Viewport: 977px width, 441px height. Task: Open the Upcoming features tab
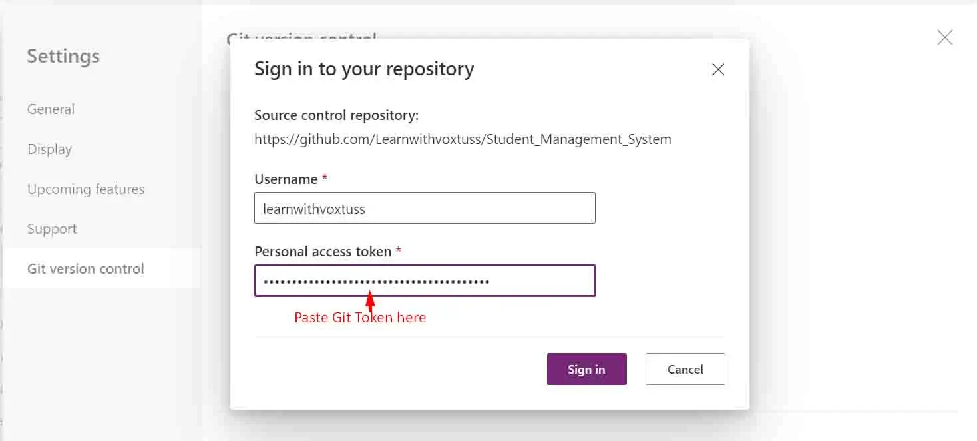tap(86, 189)
